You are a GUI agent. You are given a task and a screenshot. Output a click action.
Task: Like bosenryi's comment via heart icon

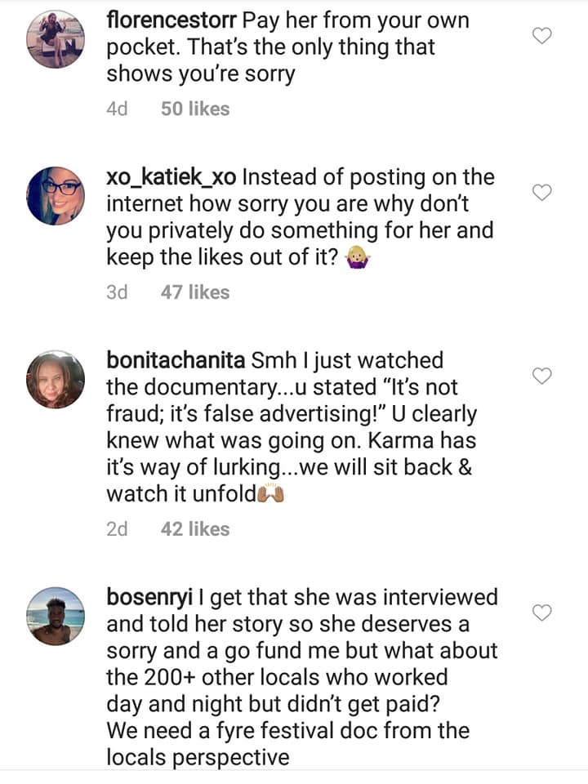542,612
